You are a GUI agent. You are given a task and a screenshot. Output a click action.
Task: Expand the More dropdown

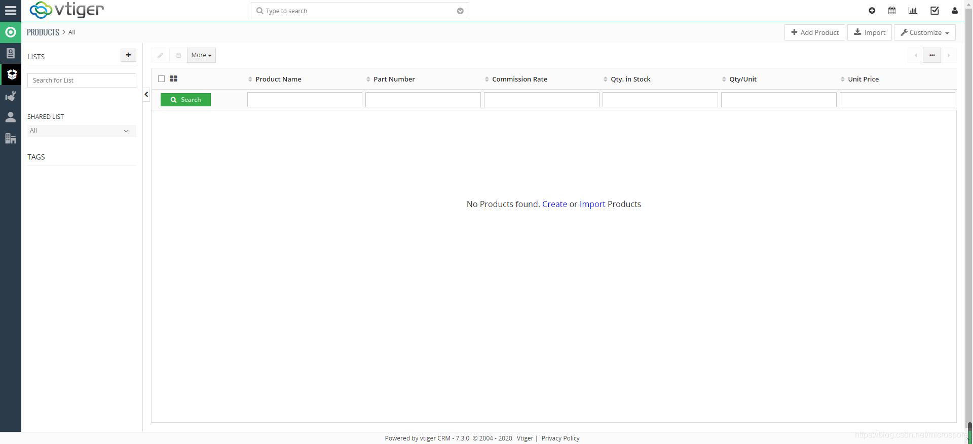tap(201, 55)
